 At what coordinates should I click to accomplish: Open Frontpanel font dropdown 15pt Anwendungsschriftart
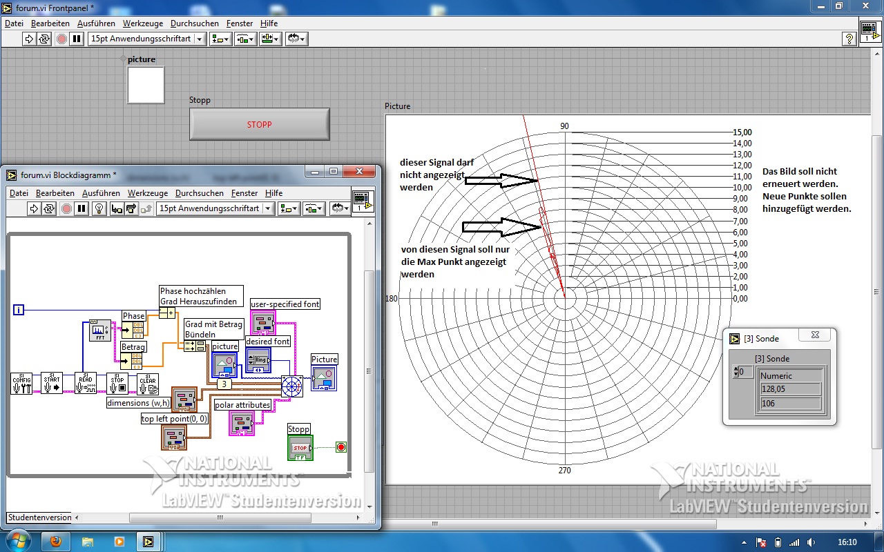(x=147, y=39)
